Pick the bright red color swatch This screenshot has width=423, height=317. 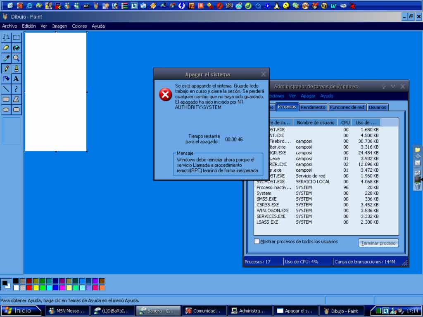[29, 288]
